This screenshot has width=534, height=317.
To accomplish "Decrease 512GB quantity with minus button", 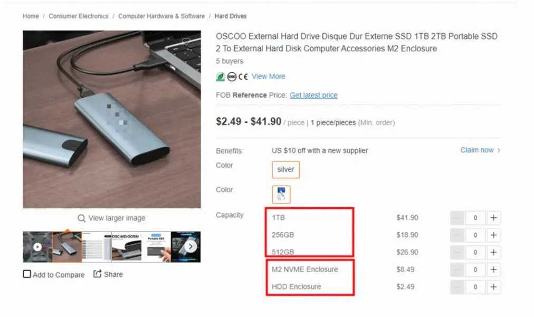I will (457, 253).
